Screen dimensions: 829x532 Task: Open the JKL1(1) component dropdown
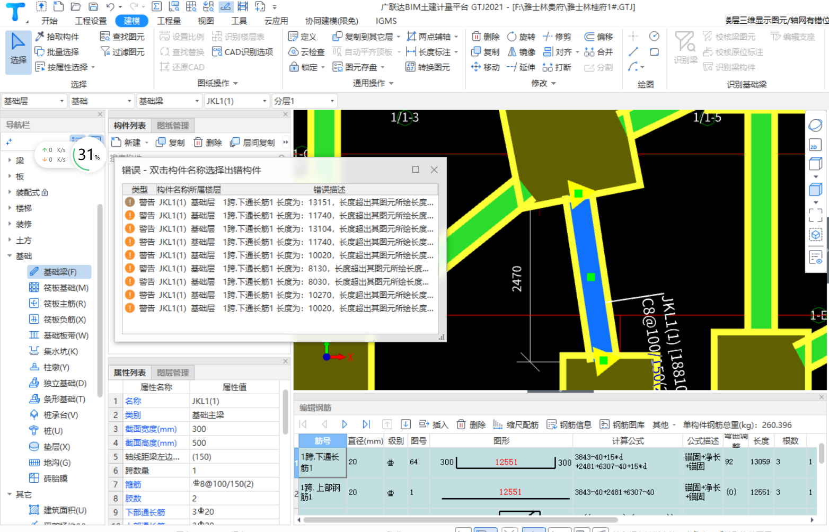point(236,101)
